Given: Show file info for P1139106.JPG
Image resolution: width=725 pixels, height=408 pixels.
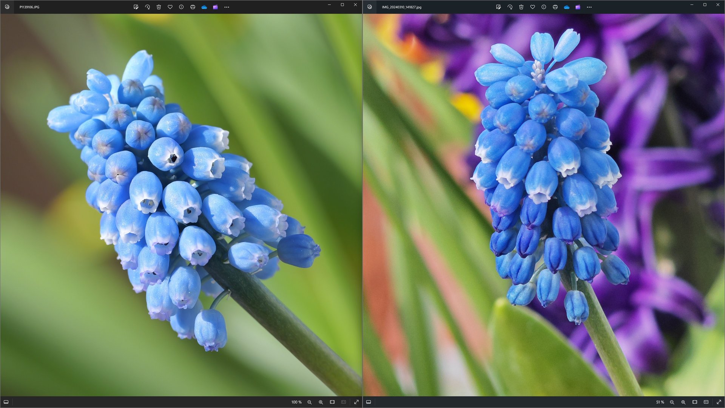Looking at the screenshot, I should [181, 7].
